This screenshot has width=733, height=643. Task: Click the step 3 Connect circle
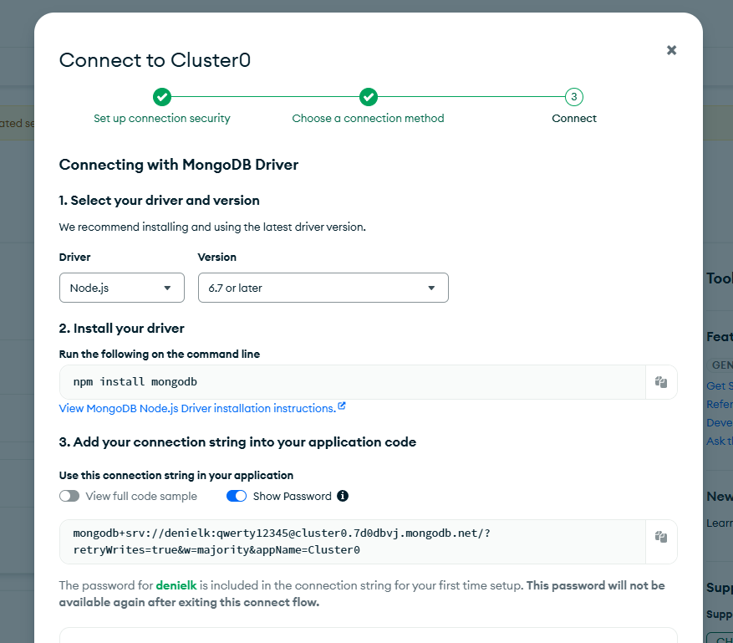(x=573, y=97)
